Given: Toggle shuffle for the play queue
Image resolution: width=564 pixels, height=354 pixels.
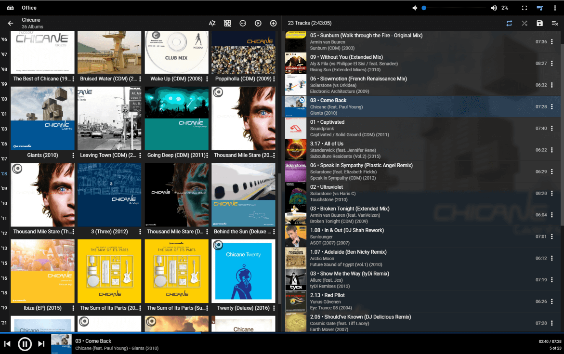Looking at the screenshot, I should click(x=525, y=23).
